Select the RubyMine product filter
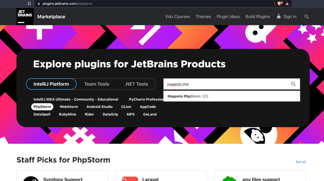This screenshot has height=181, width=324. [x=67, y=114]
